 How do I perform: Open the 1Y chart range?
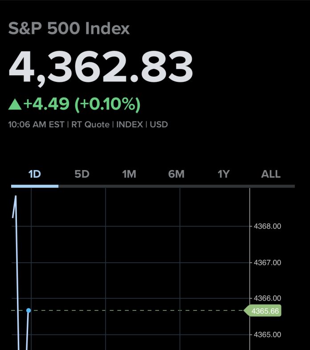[x=224, y=174]
